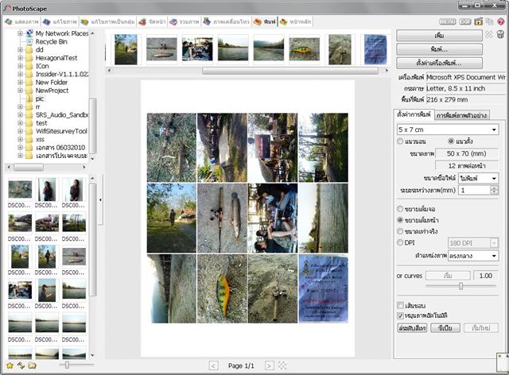This screenshot has width=509, height=375.
Task: Expand the WifiSitesurveyTool folder node
Action: (20, 131)
